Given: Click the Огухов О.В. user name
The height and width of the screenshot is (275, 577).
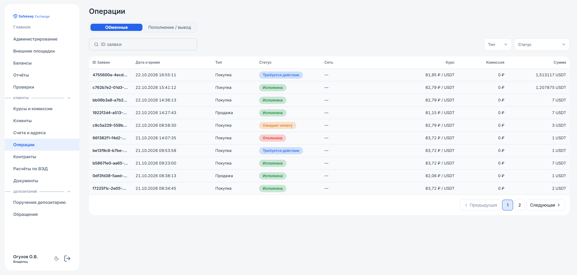Looking at the screenshot, I should coord(26,257).
